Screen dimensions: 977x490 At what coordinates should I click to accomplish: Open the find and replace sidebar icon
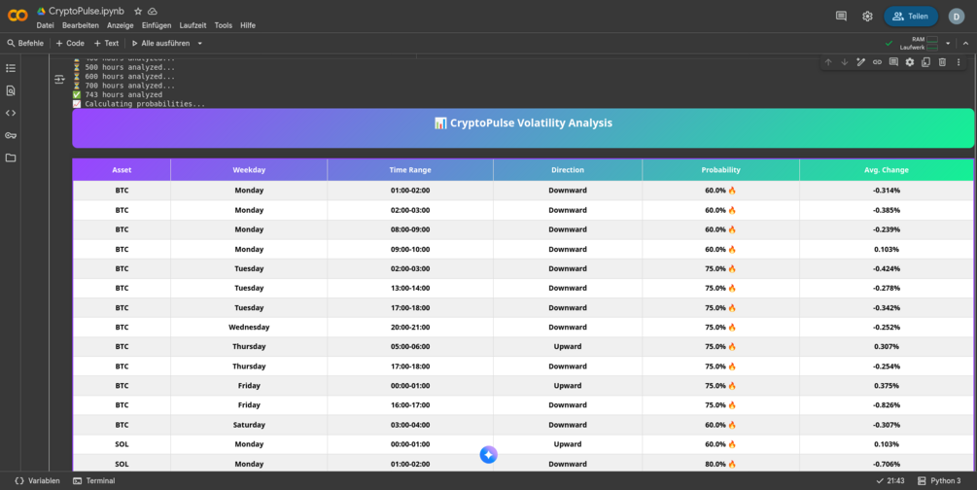coord(11,90)
